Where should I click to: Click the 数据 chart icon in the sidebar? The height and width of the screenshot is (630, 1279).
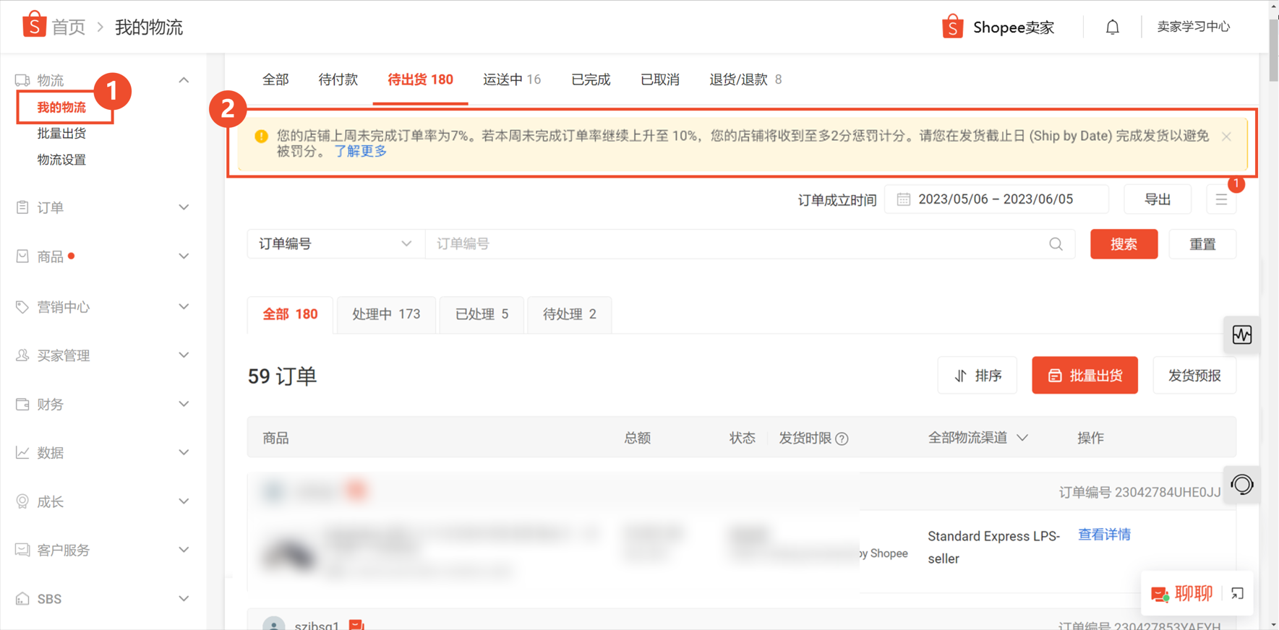(x=22, y=452)
